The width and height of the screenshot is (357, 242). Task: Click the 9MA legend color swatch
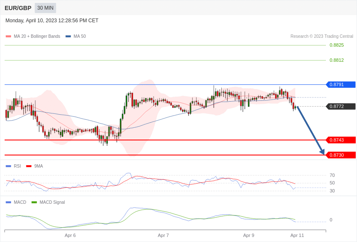pos(29,166)
